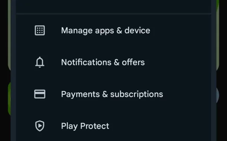Image resolution: width=227 pixels, height=141 pixels.
Task: Tap the word 'subscriptions' in the menu
Action: coord(137,94)
